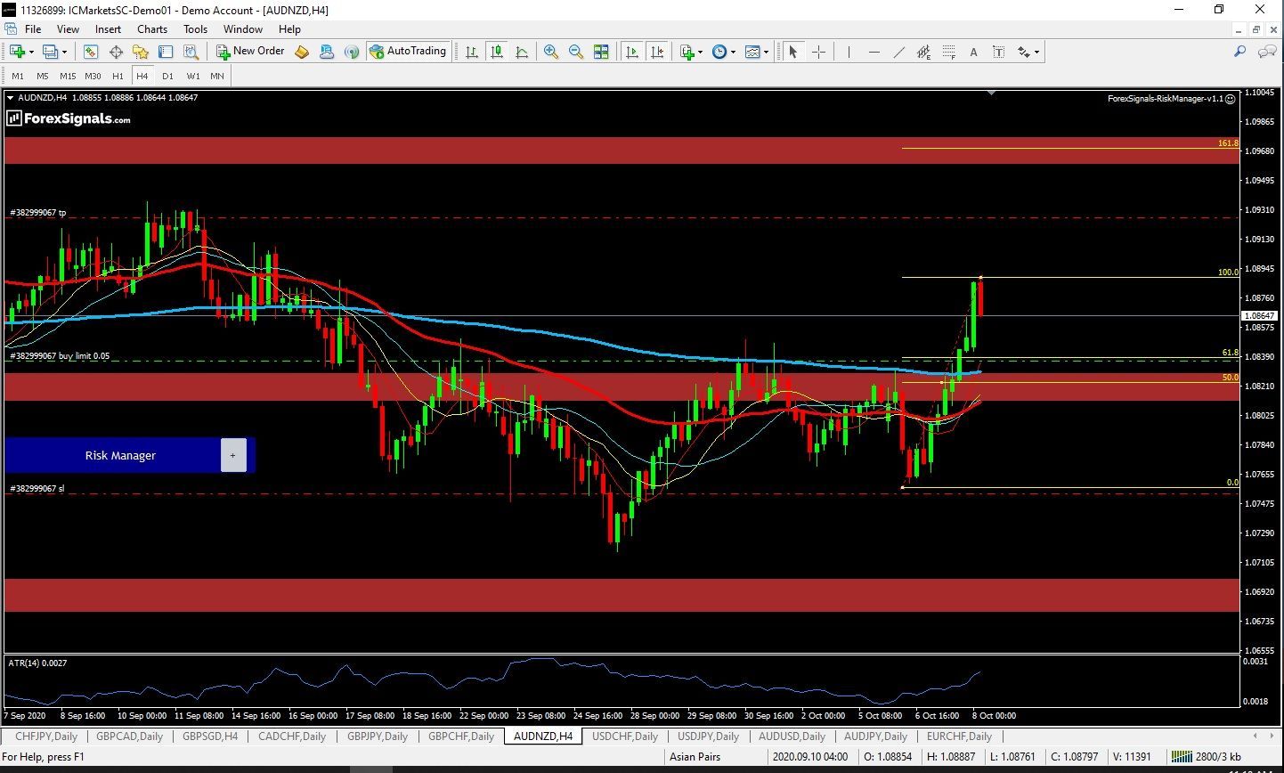1284x773 pixels.
Task: Expand the AUDNZD,H4 chart title arrow
Action: (x=10, y=98)
